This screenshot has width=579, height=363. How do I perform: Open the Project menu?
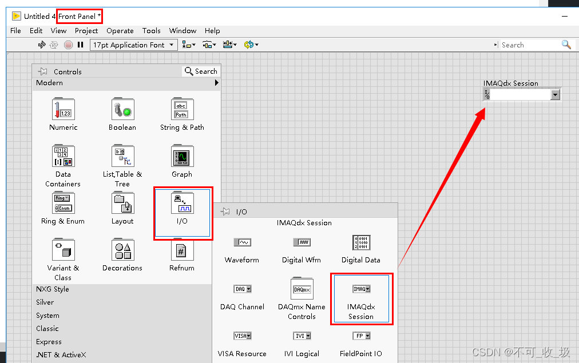click(x=86, y=31)
